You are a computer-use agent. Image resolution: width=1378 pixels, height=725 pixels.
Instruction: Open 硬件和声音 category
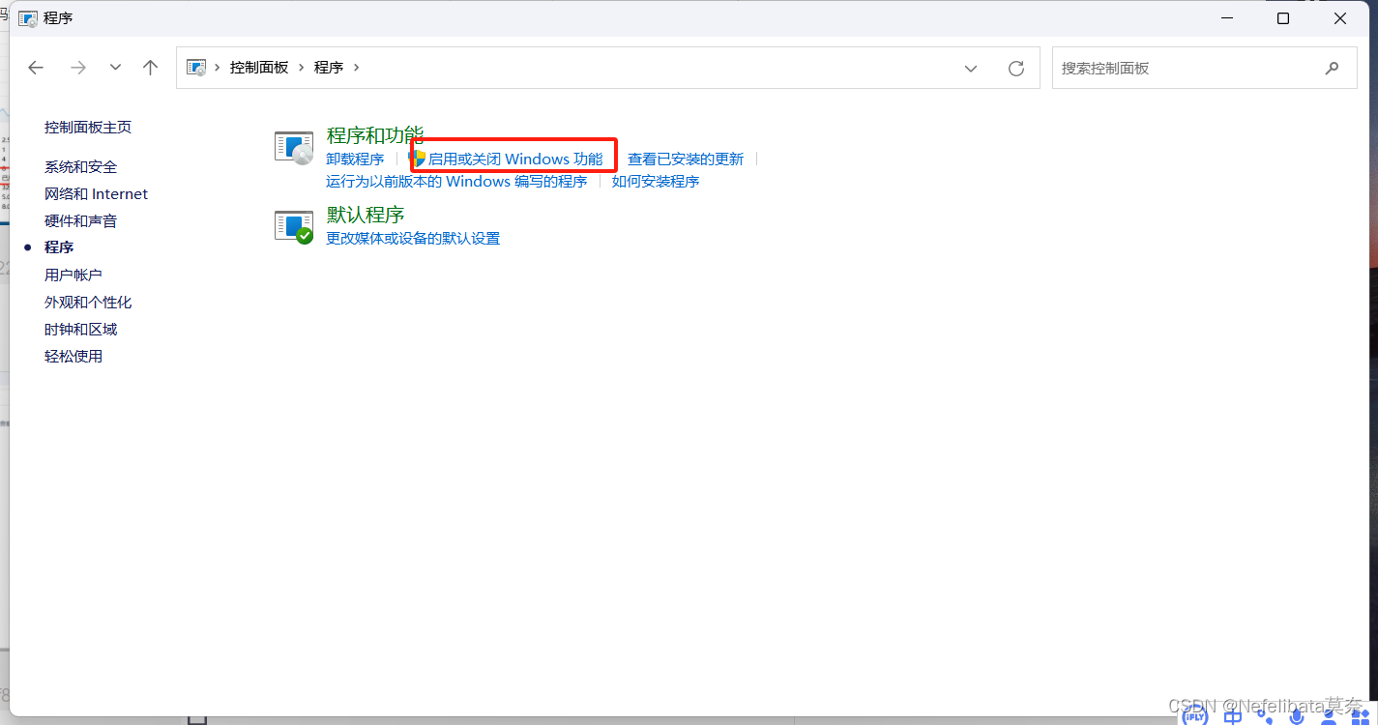[x=80, y=220]
